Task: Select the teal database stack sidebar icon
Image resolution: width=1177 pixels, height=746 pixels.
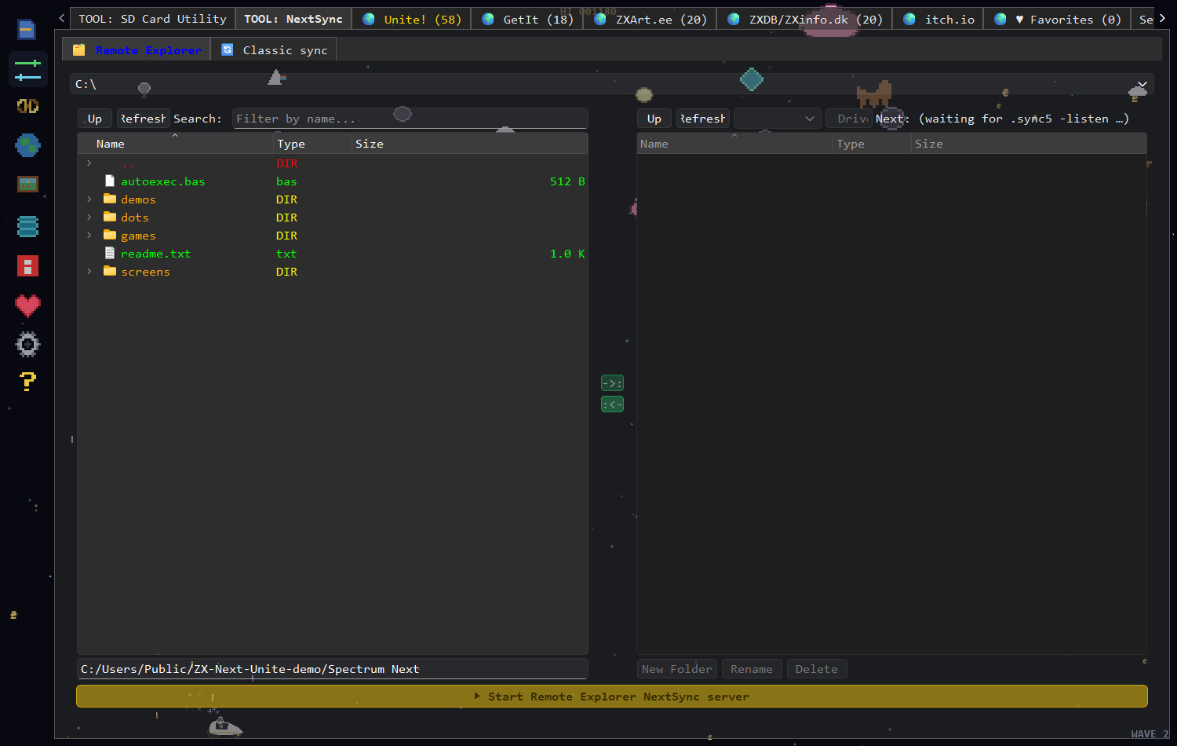Action: 27,226
